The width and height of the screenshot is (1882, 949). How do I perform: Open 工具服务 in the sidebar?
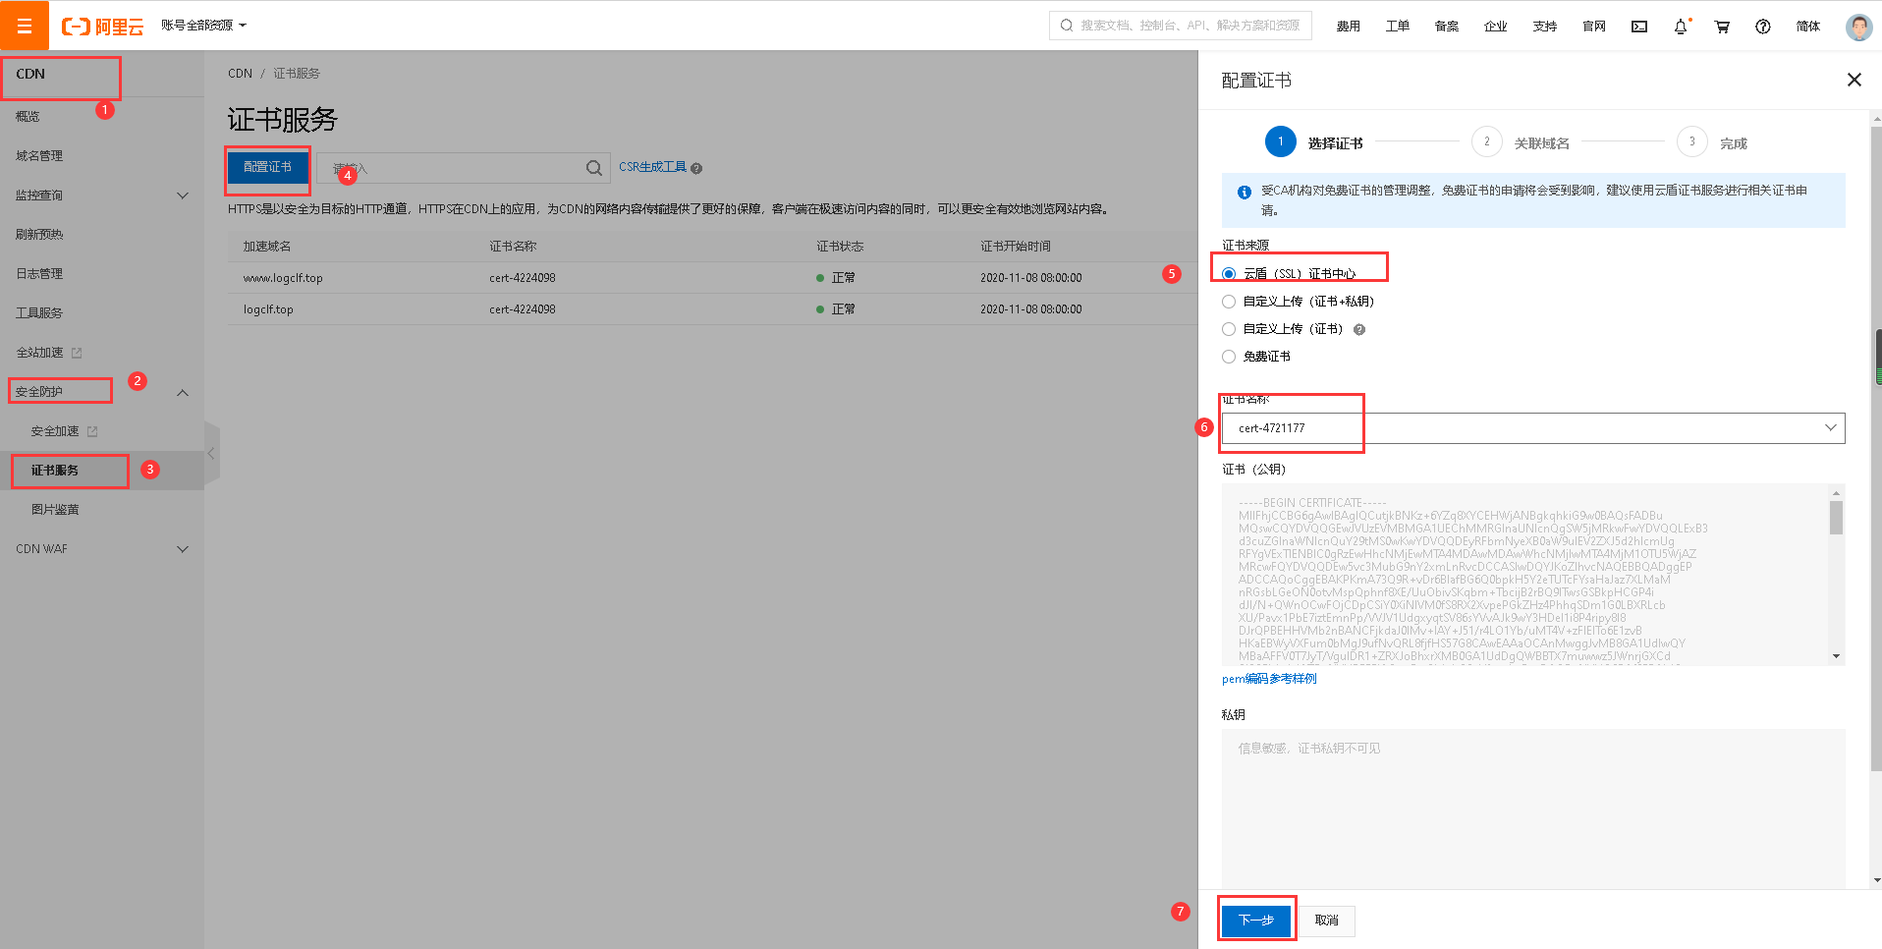(x=39, y=312)
